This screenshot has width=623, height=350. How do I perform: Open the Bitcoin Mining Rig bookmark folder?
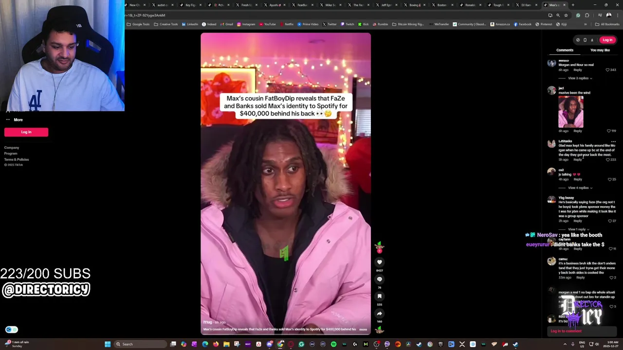(x=408, y=24)
